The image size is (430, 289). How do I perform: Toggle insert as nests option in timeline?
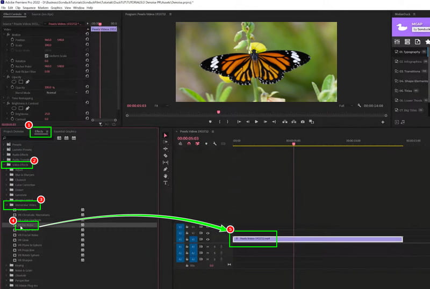tap(180, 144)
